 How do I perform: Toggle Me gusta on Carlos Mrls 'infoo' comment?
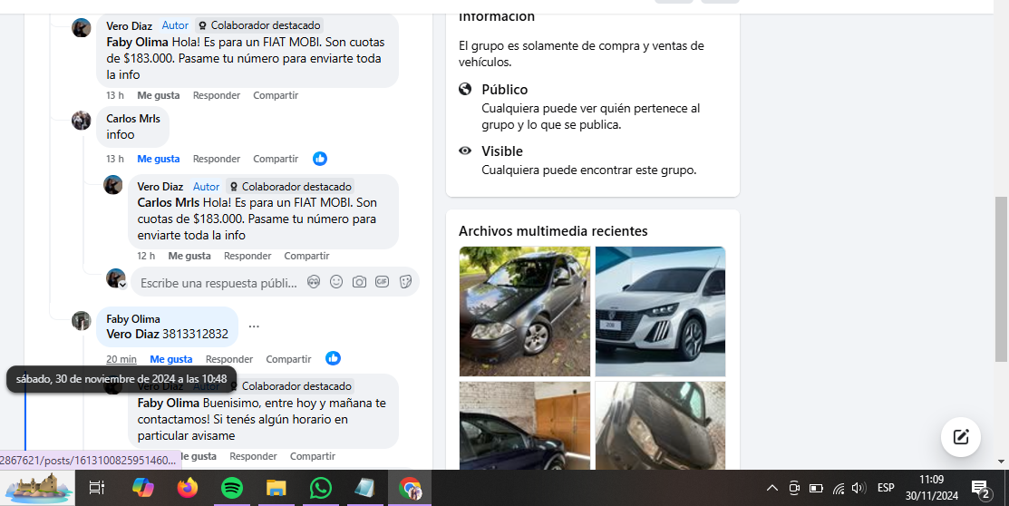[159, 159]
